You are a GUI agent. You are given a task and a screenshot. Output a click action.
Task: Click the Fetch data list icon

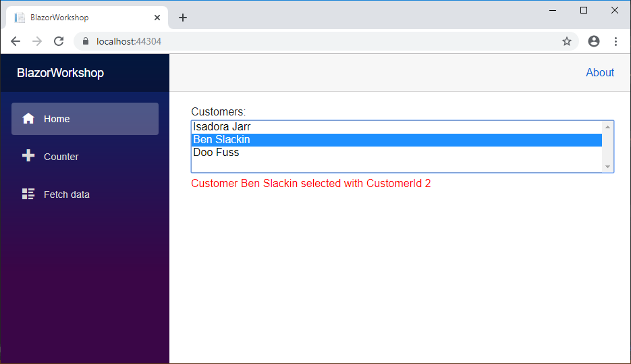pos(28,194)
